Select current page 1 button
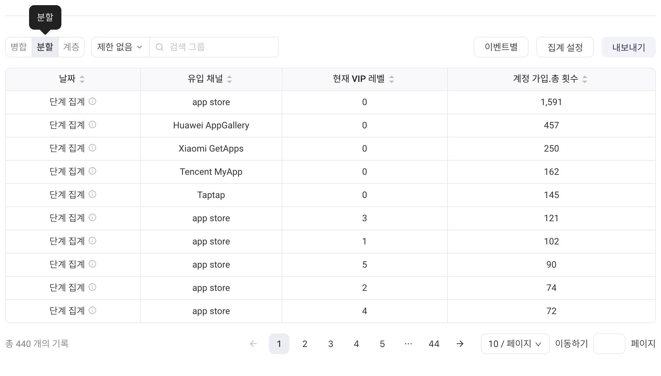Image resolution: width=661 pixels, height=376 pixels. [279, 344]
